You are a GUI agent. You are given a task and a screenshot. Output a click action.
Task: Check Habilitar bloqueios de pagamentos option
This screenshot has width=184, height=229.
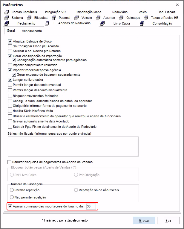9,162
